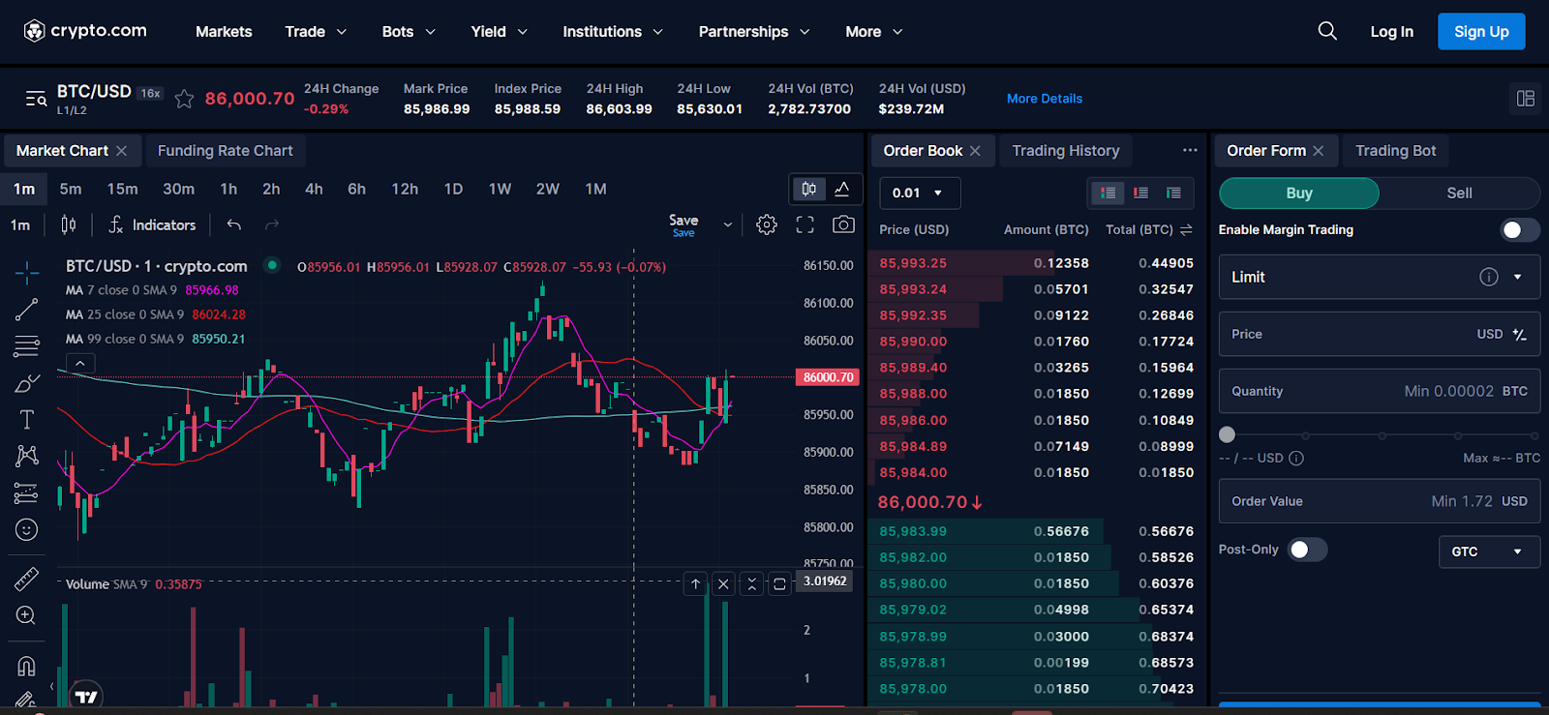This screenshot has width=1549, height=715.
Task: Select the forecast and measurement tool
Action: (x=27, y=493)
